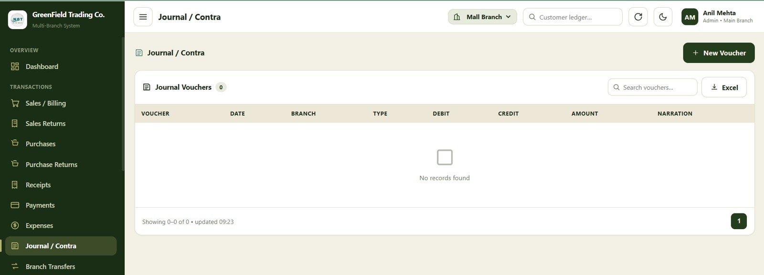
Task: Click the VOUCHER column header
Action: point(155,114)
